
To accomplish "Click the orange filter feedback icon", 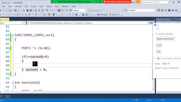I will [x=138, y=2].
